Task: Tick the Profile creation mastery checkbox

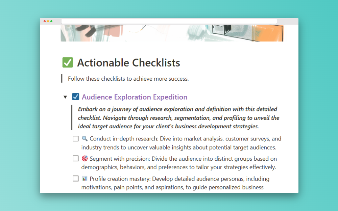Action: (76, 179)
